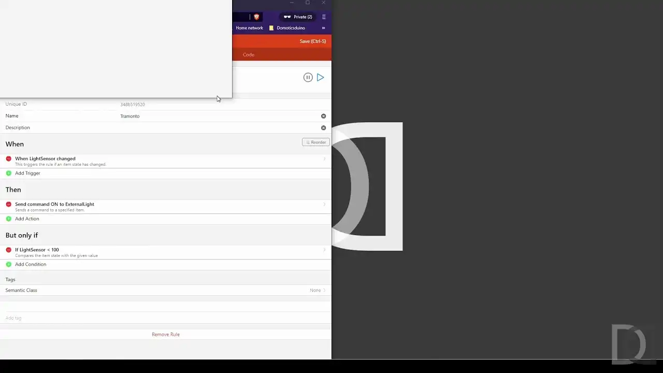
Task: Clear the Description field with its X icon
Action: [323, 127]
